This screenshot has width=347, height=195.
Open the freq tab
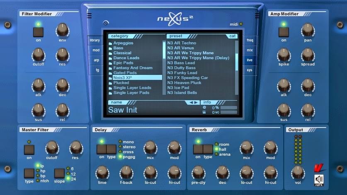(250, 40)
